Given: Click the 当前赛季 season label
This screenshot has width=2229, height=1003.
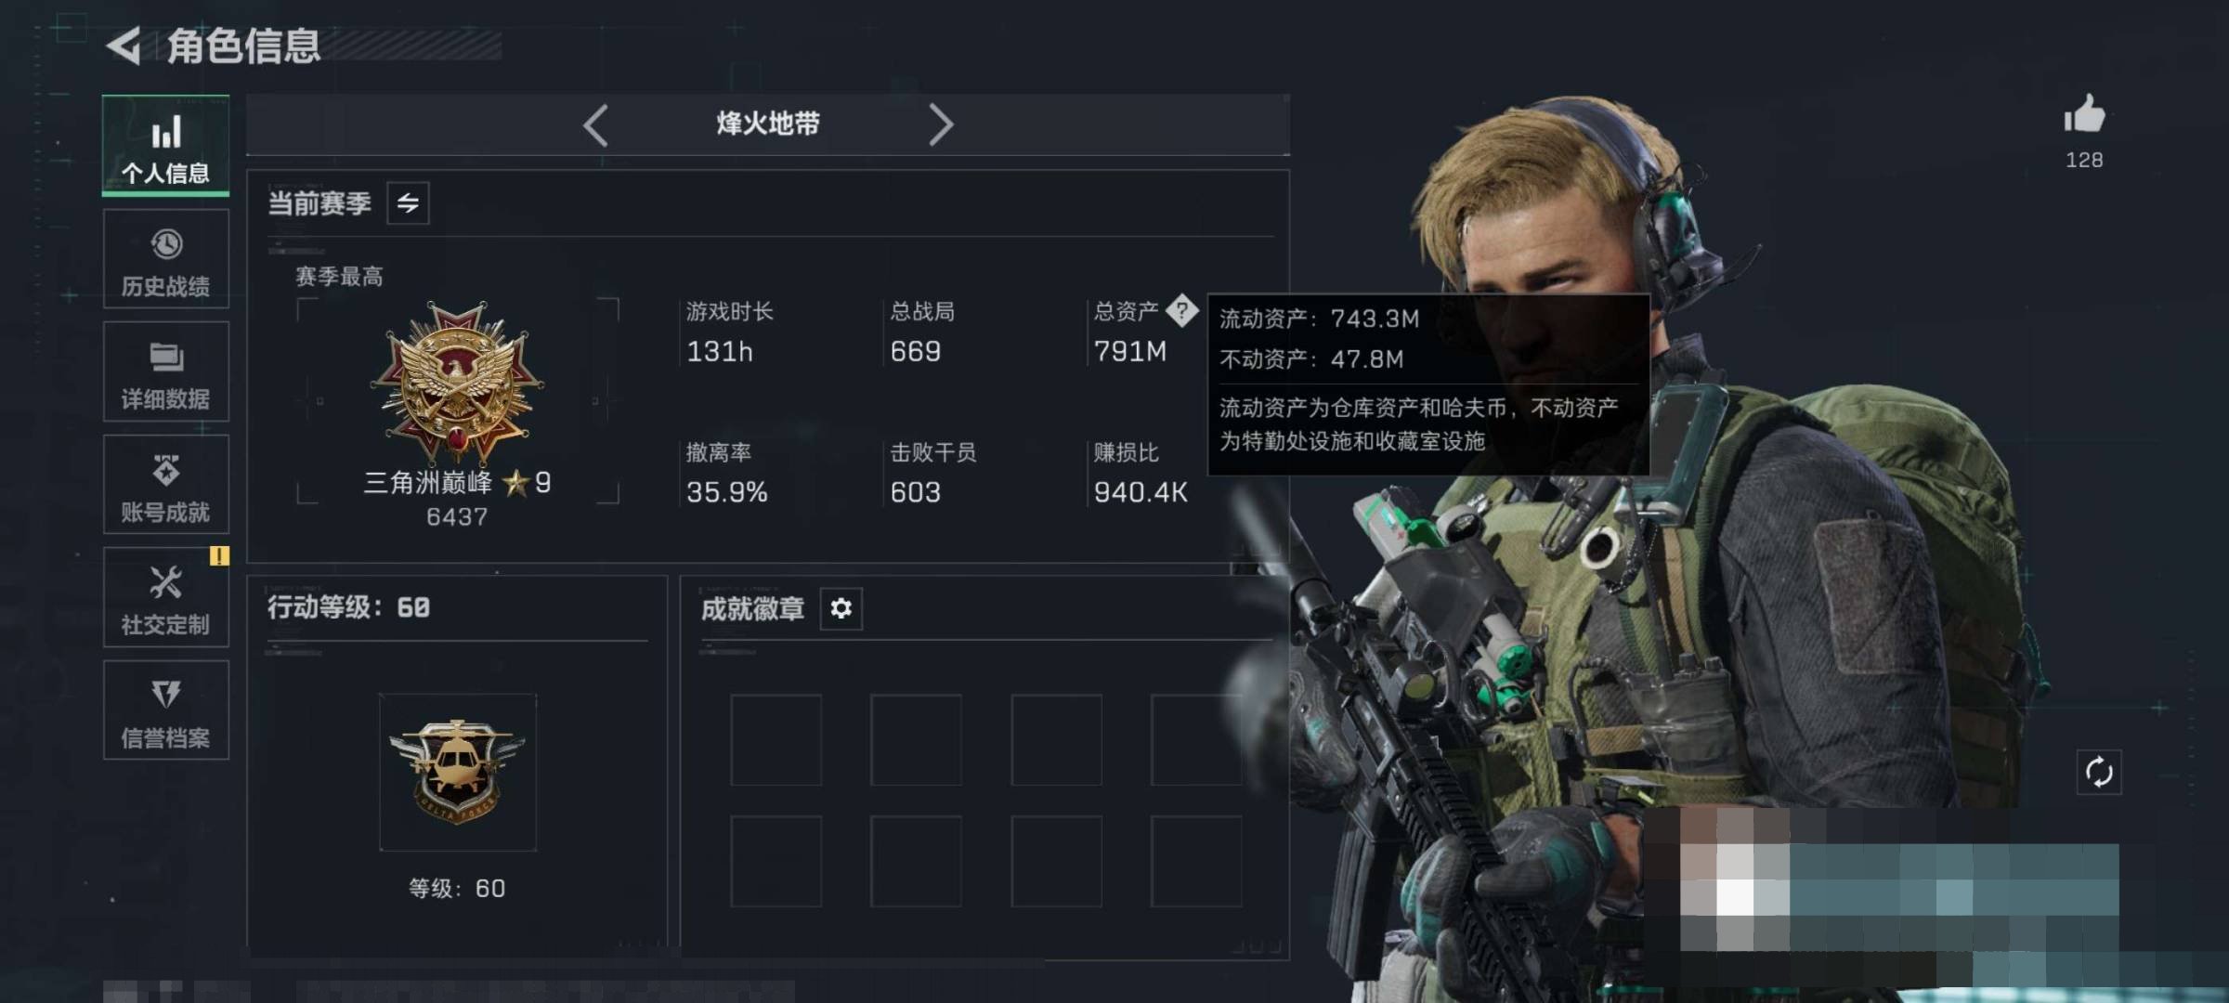Looking at the screenshot, I should 319,203.
